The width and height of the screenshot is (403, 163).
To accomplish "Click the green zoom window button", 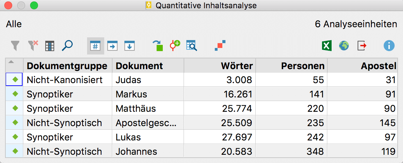I will coord(34,5).
